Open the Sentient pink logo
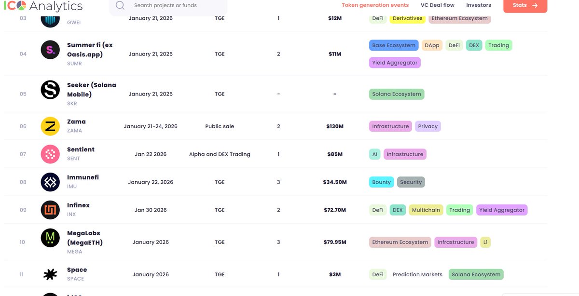Image resolution: width=579 pixels, height=296 pixels. (x=50, y=154)
